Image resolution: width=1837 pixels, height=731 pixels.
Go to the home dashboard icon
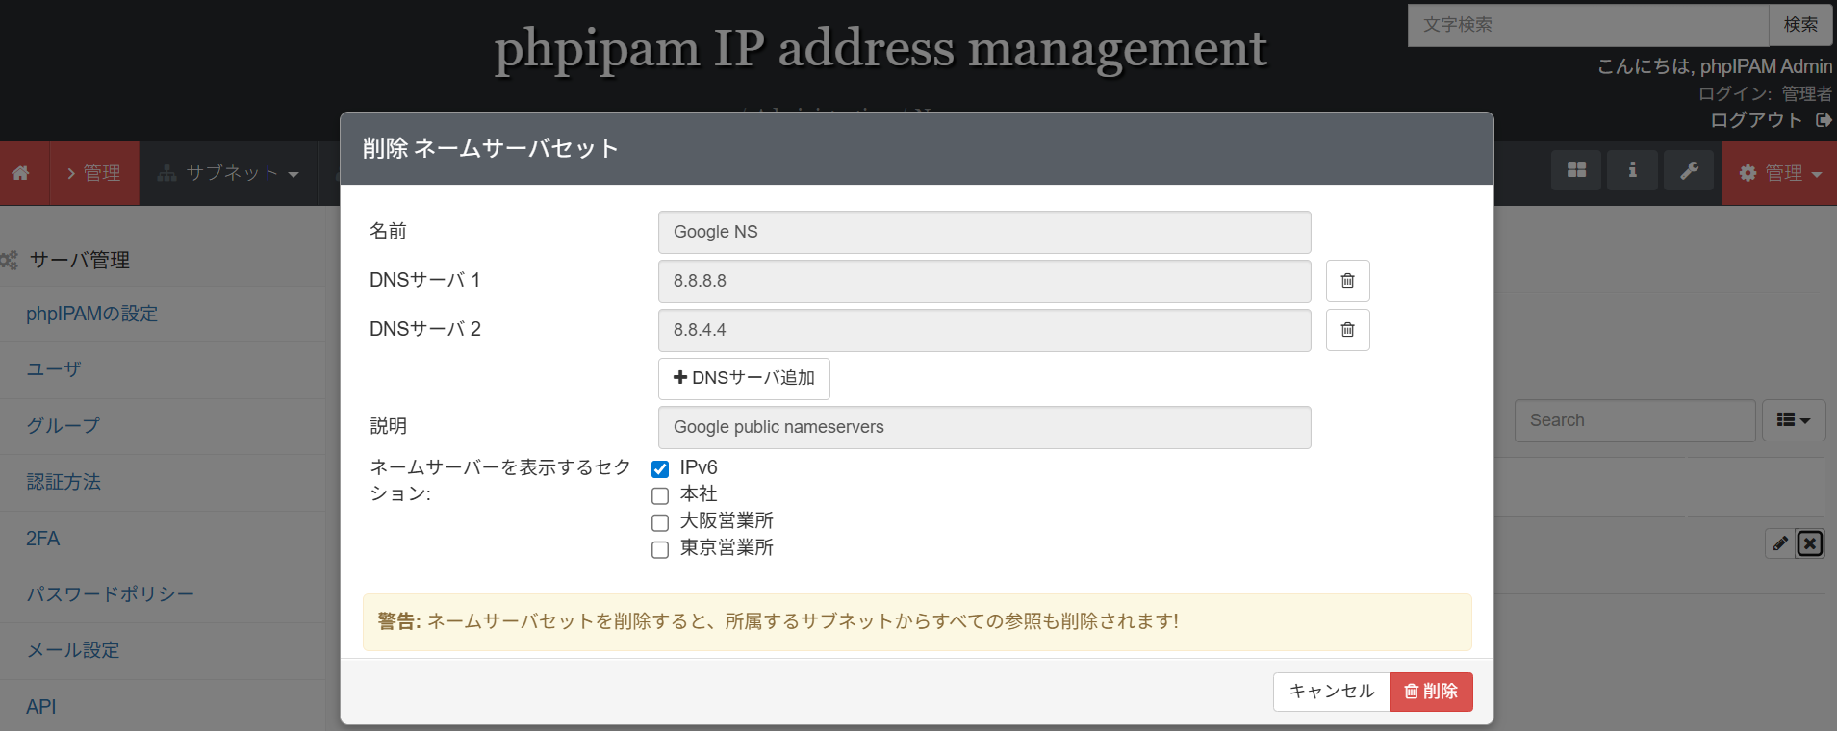[20, 173]
